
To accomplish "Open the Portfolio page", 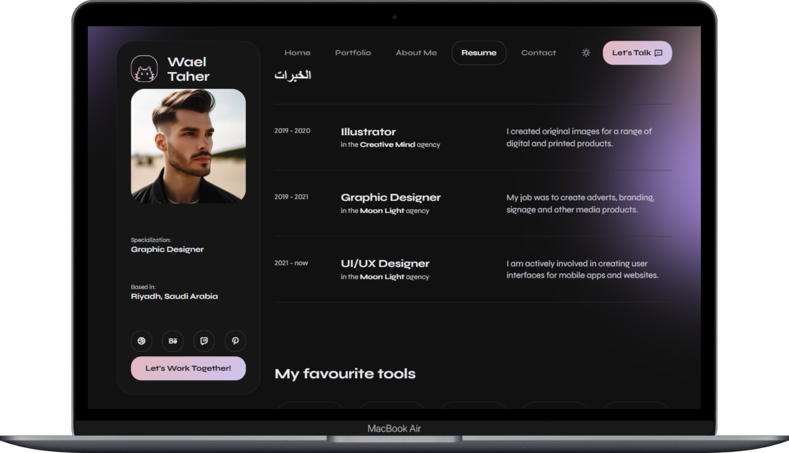I will [x=353, y=53].
